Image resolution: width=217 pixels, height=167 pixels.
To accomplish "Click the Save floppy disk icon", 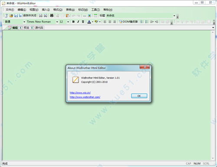I will coord(16,16).
